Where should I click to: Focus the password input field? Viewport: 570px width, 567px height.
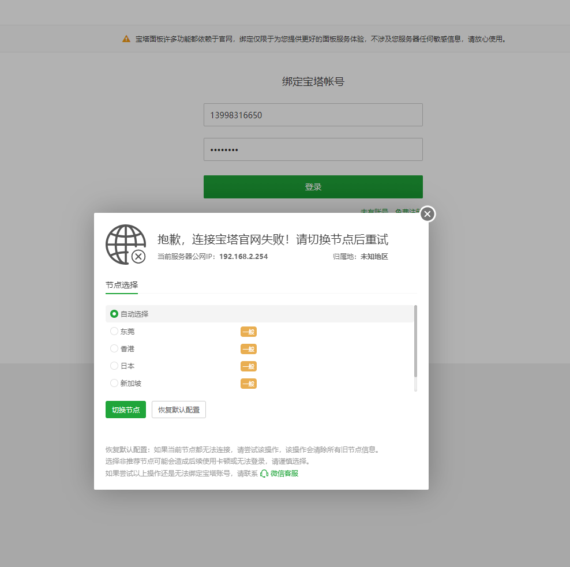pyautogui.click(x=313, y=149)
